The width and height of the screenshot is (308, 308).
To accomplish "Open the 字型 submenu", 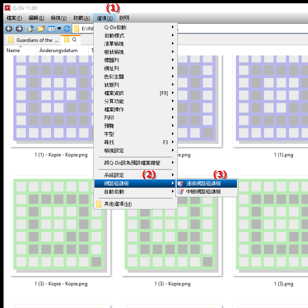I will coord(136,134).
